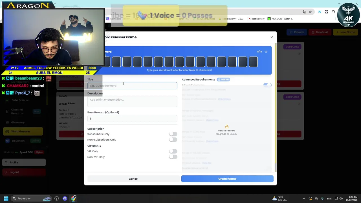The image size is (361, 203).
Task: Open the weather widget on taskbar
Action: (x=279, y=198)
